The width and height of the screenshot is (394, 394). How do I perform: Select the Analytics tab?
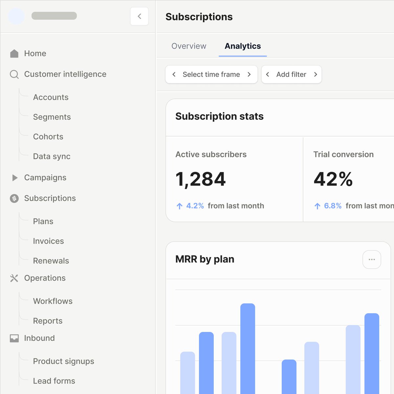click(x=243, y=46)
